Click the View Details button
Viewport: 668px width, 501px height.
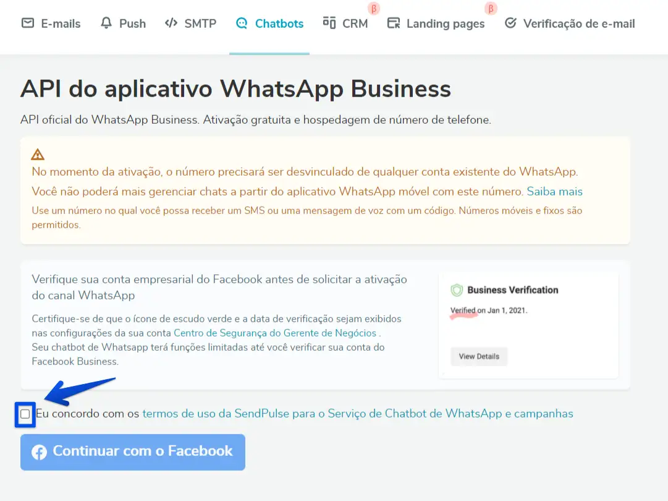click(479, 356)
